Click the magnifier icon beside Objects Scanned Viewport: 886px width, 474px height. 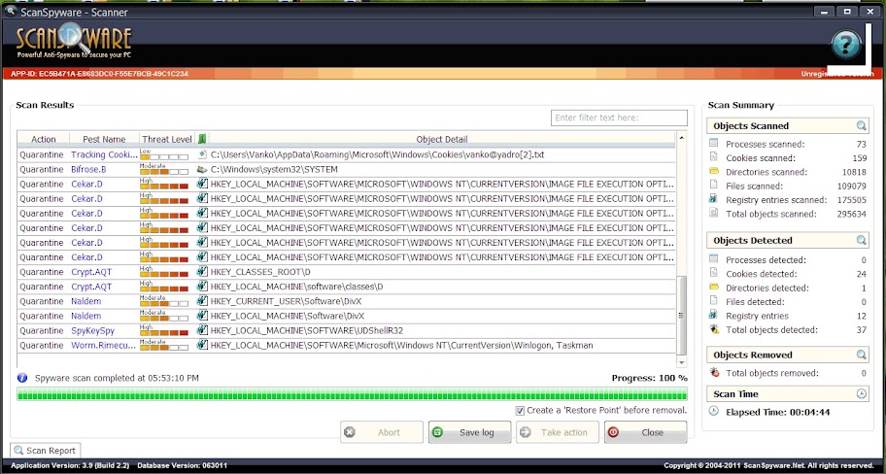(x=861, y=126)
